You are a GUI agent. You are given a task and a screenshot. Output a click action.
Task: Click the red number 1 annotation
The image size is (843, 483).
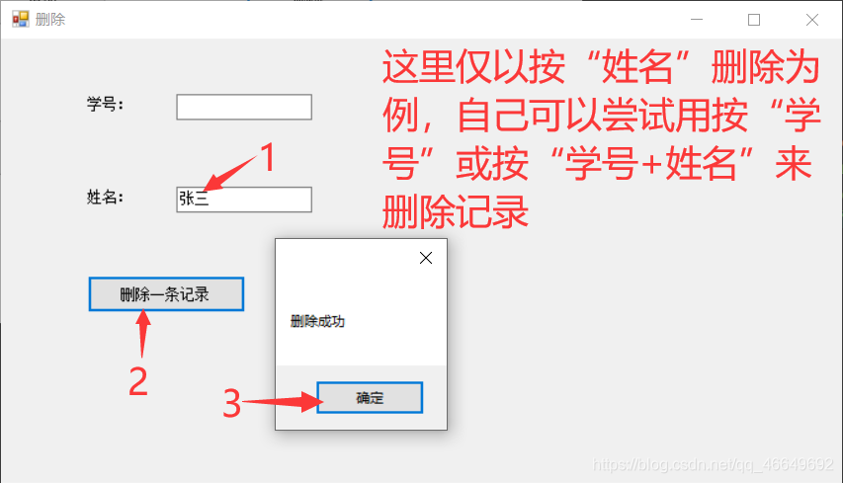click(x=268, y=157)
